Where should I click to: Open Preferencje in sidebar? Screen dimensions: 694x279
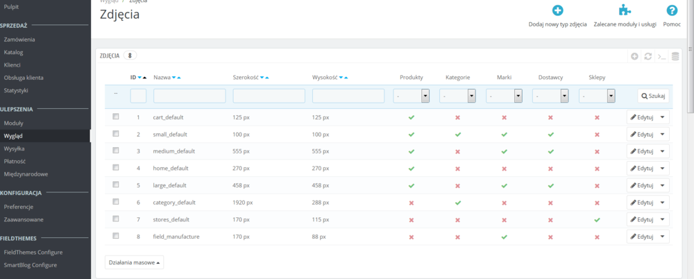tap(19, 207)
